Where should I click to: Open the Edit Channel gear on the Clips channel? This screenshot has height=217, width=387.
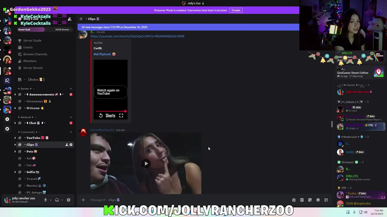point(71,145)
